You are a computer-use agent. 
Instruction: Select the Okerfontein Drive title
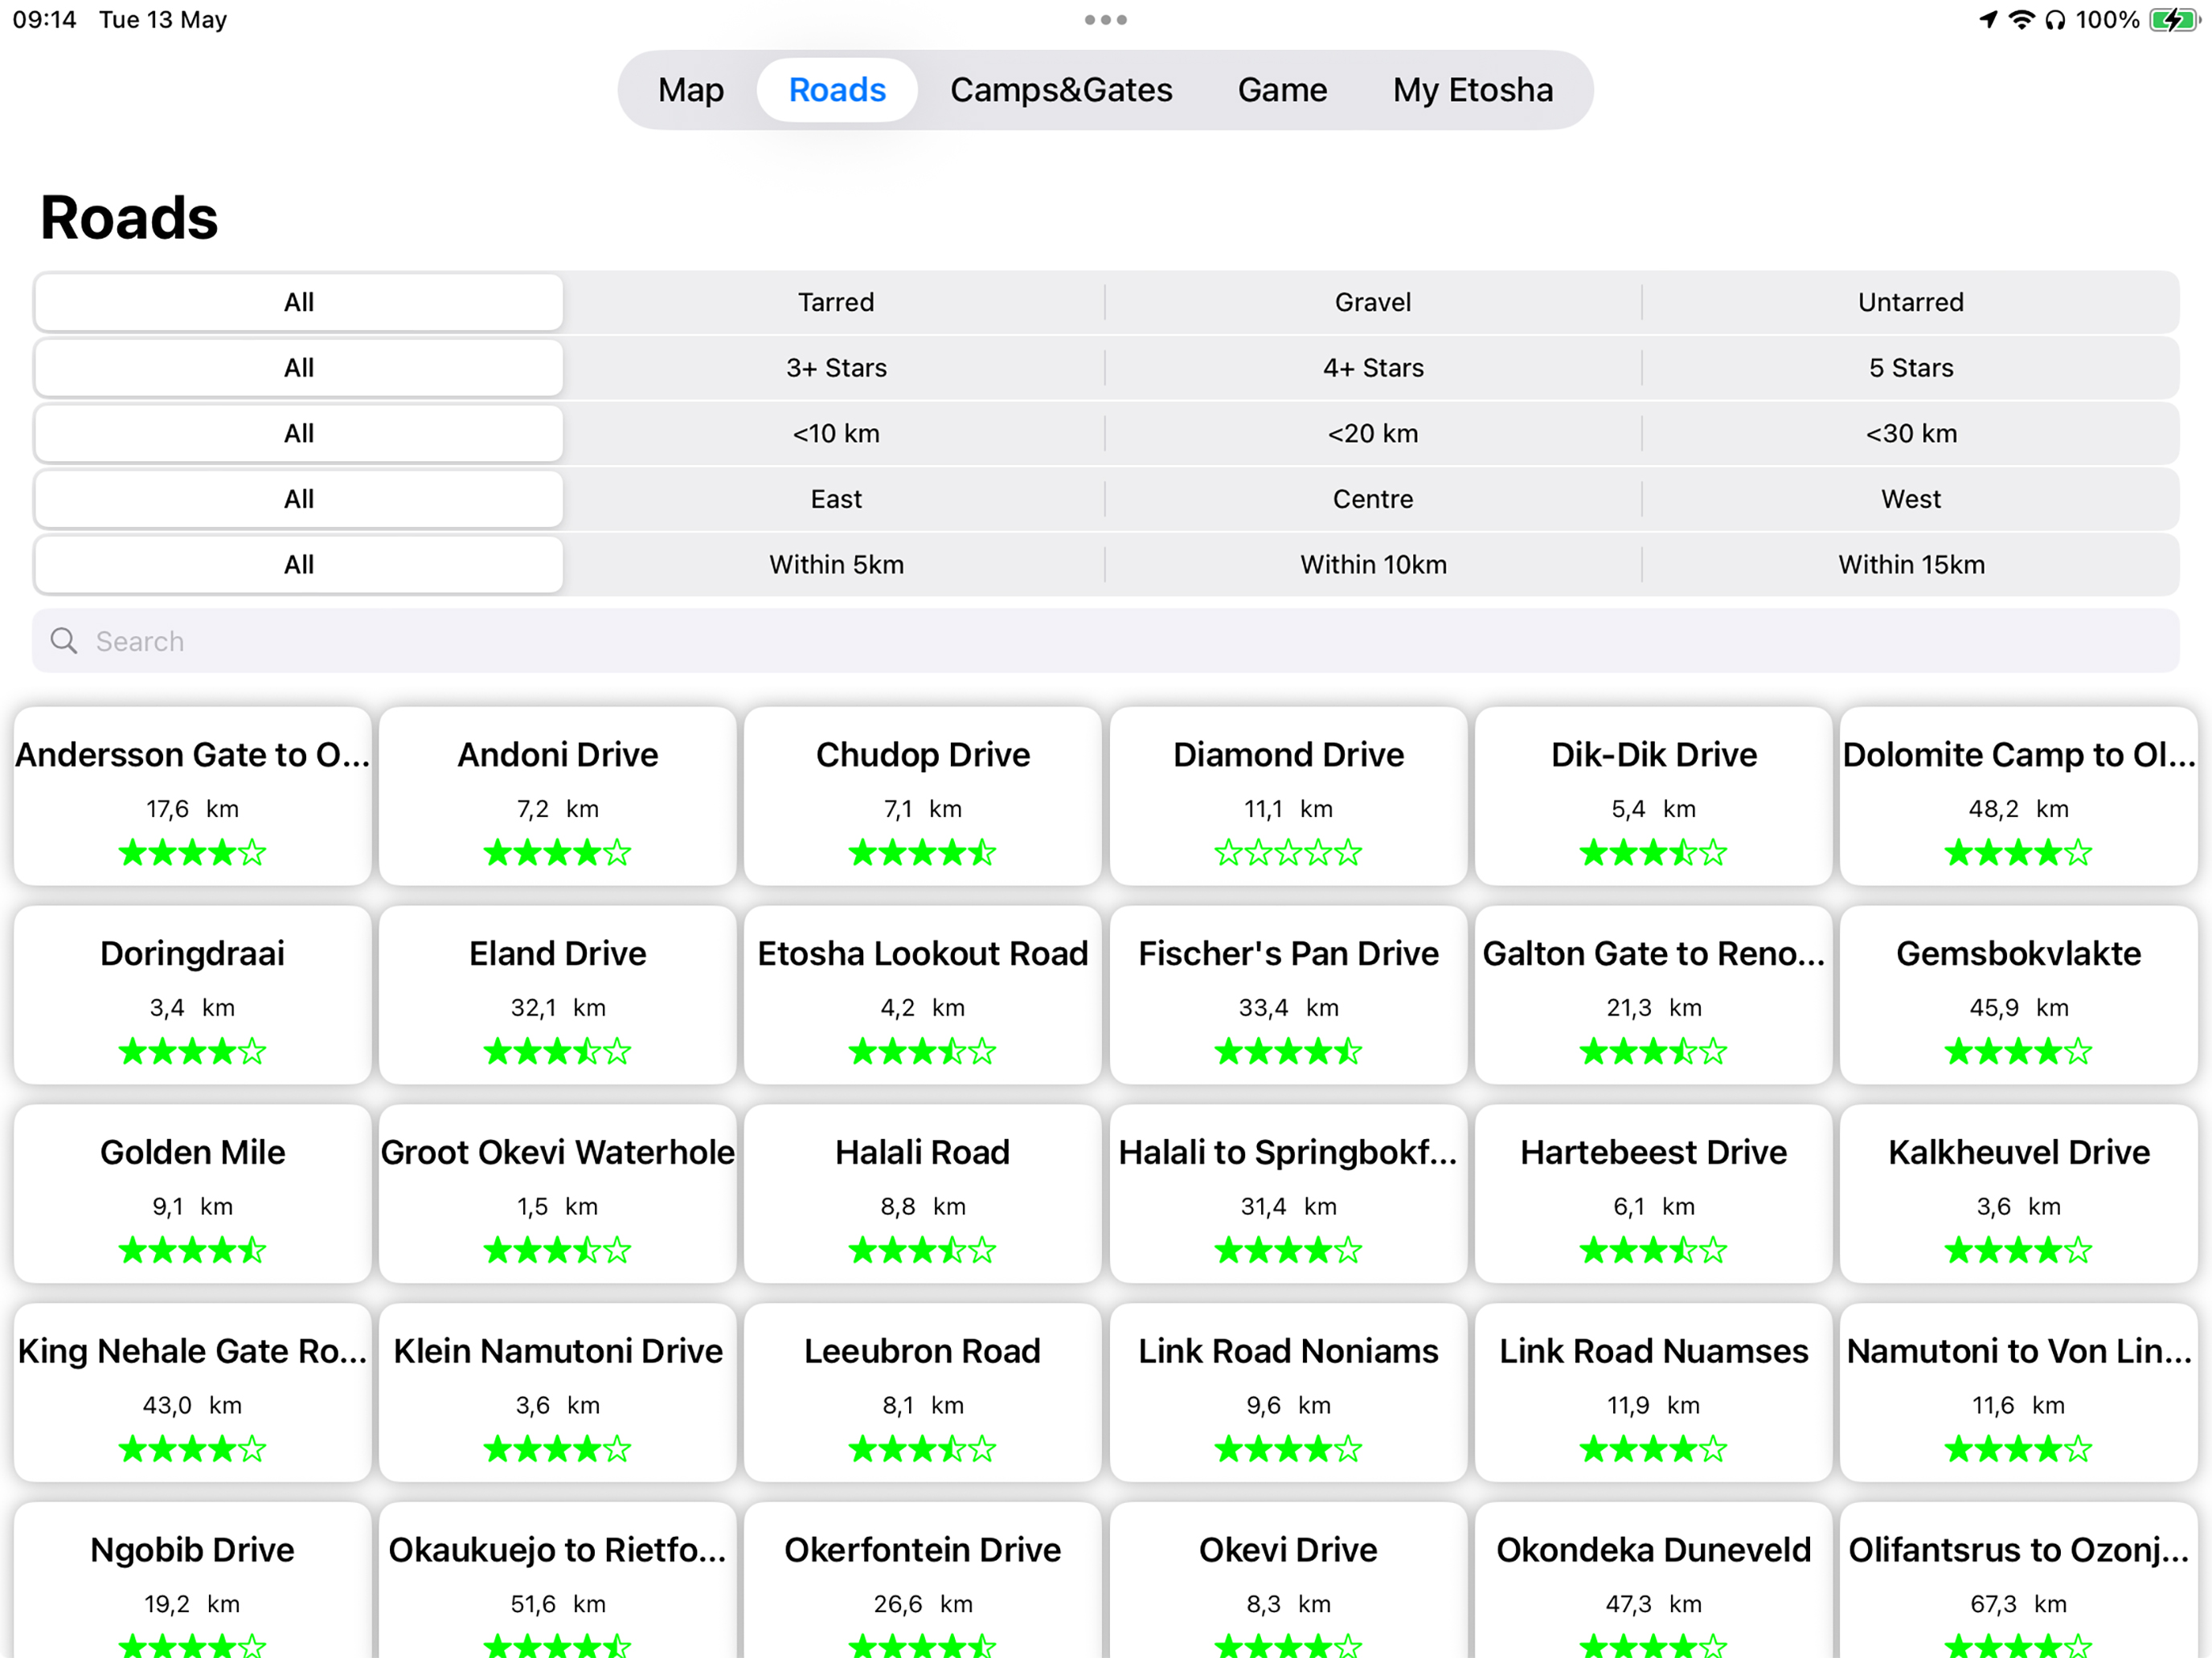coord(922,1550)
